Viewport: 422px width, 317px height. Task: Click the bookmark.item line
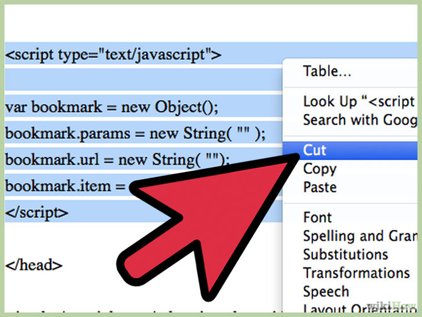65,187
